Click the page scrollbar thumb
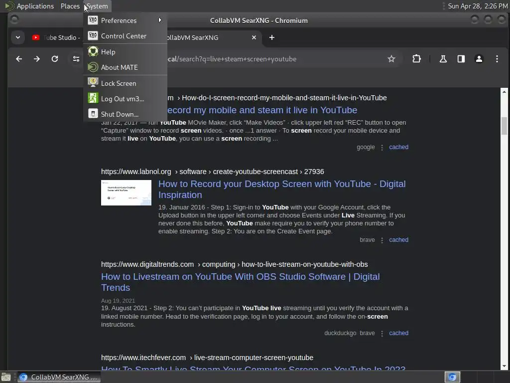510x383 pixels. coord(504,126)
